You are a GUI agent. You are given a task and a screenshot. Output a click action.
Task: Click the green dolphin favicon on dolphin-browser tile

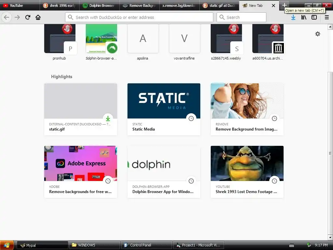point(112,48)
